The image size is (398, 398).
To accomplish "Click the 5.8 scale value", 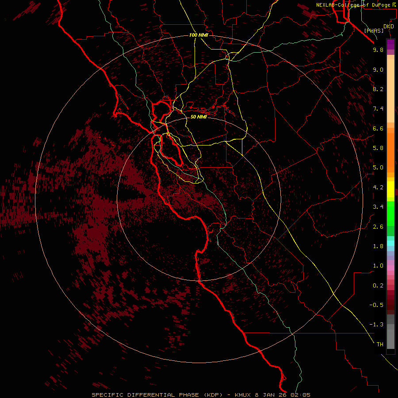I will (x=378, y=148).
